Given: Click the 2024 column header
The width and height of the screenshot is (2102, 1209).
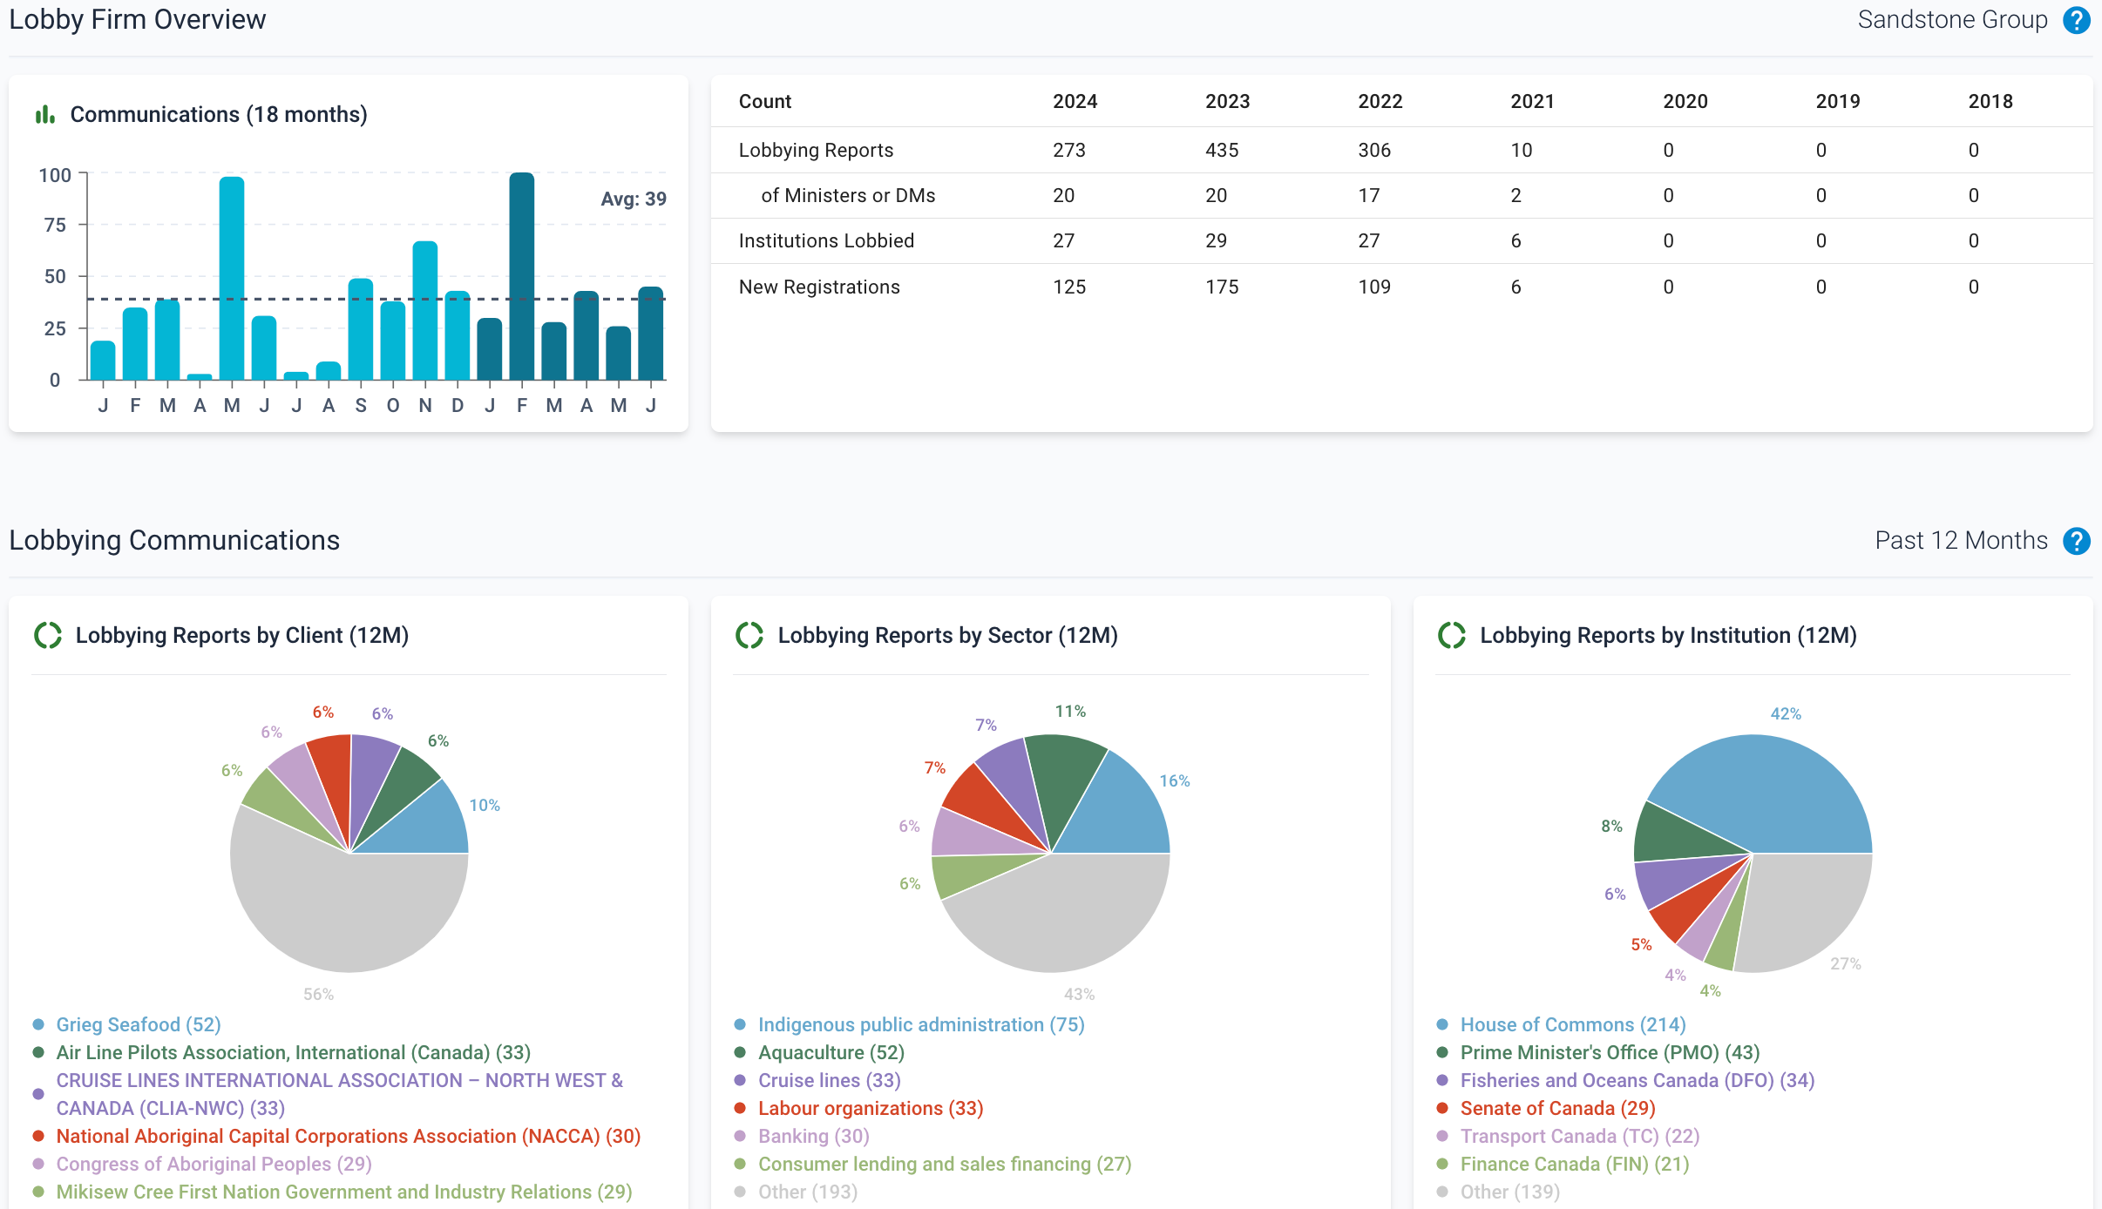Looking at the screenshot, I should [1075, 101].
